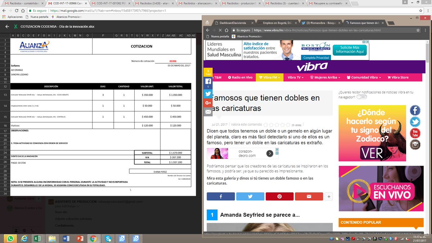Image resolution: width=432 pixels, height=243 pixels.
Task: Open Vibra's Twitter round icon
Action: tap(415, 122)
